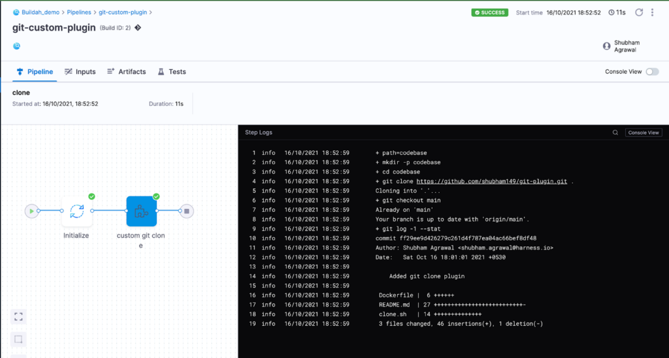This screenshot has width=669, height=358.
Task: Click the green SUCCESS status badge
Action: 490,13
